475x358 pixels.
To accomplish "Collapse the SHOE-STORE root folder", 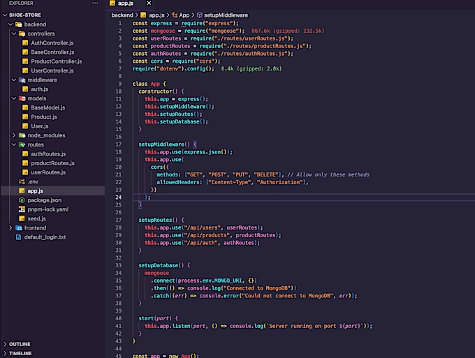I will (x=5, y=15).
